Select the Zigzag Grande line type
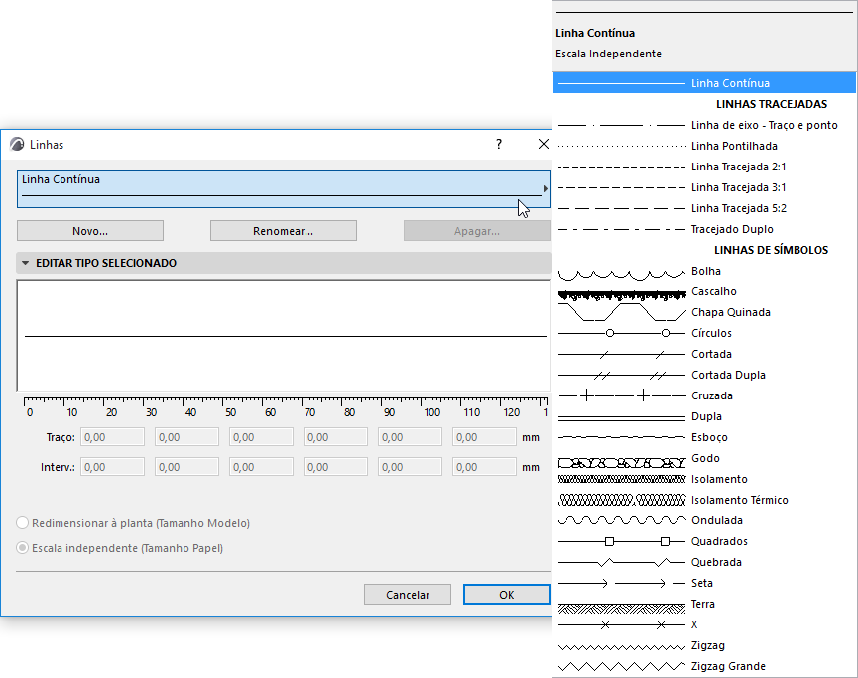Viewport: 858px width, 678px height. (704, 666)
